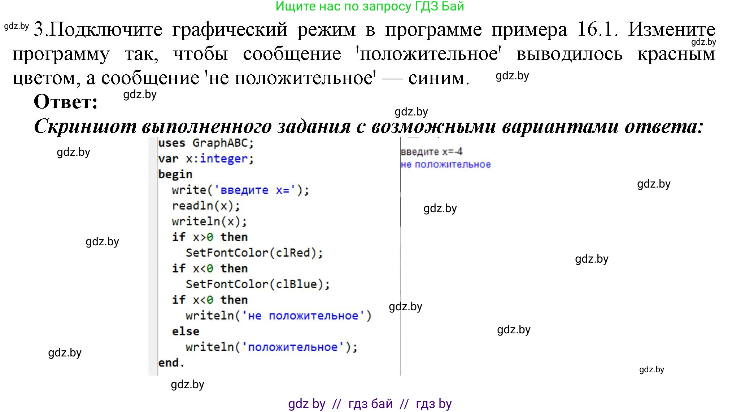Click the 'else' keyword
Viewport: 741px width, 412px height.
pyautogui.click(x=185, y=330)
